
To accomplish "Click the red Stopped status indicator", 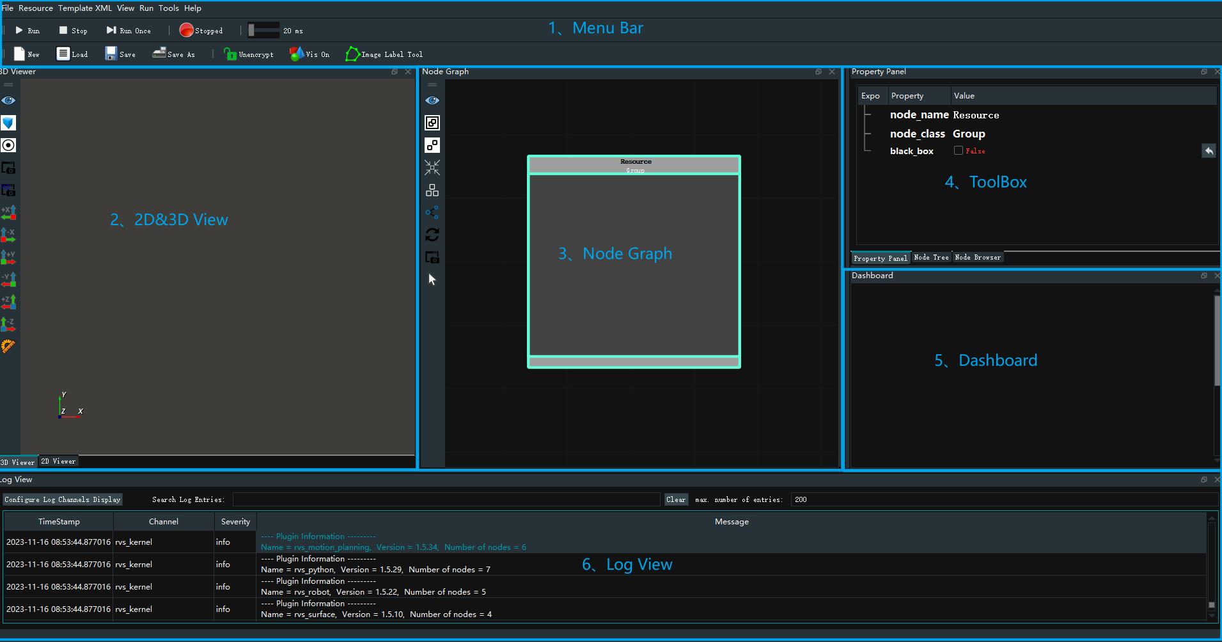I will (x=201, y=30).
